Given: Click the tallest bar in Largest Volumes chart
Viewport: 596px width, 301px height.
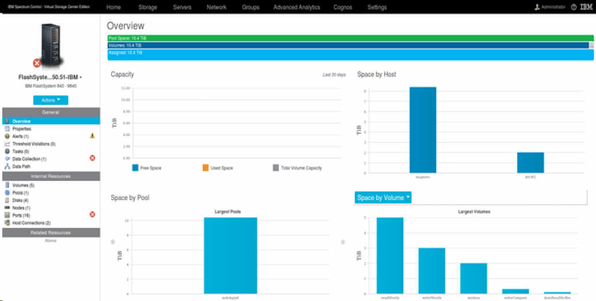Looking at the screenshot, I should coord(390,255).
